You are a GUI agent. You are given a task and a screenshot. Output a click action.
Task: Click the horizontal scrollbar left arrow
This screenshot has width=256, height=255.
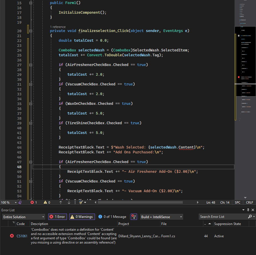[x=96, y=202]
